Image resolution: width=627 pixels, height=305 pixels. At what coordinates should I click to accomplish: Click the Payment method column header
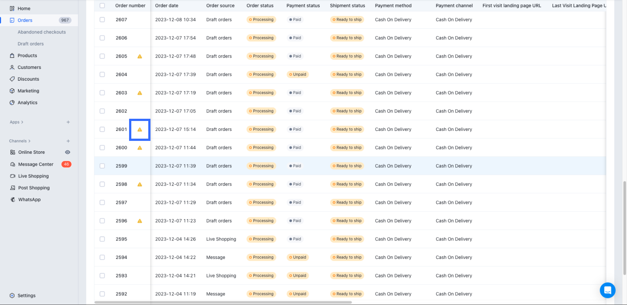(394, 6)
